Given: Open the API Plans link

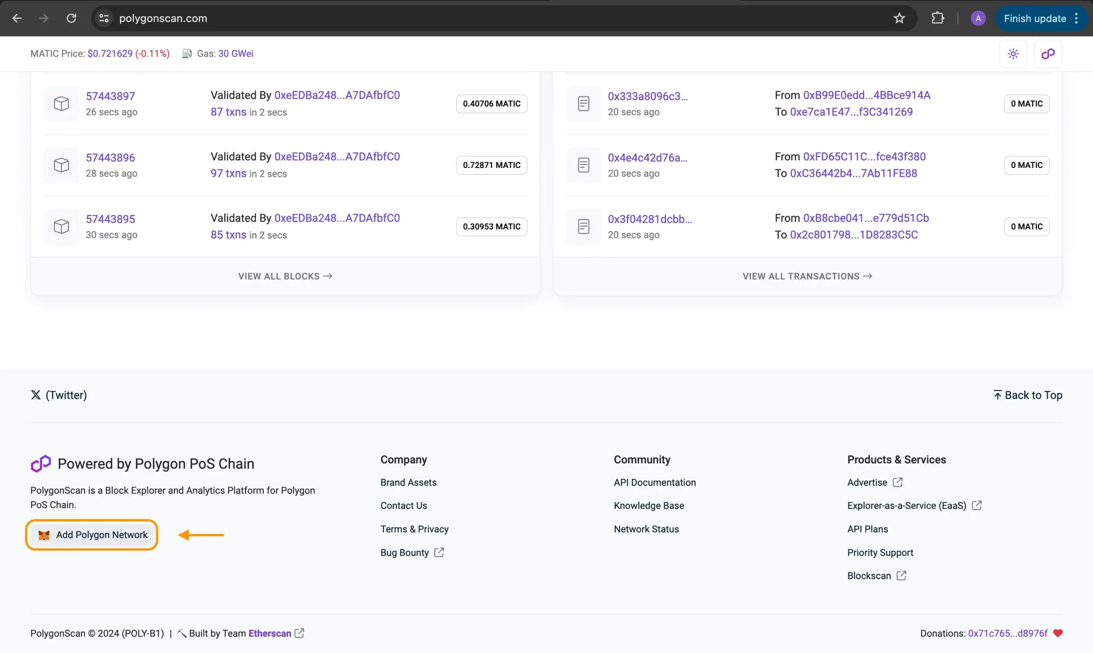Looking at the screenshot, I should [x=867, y=529].
